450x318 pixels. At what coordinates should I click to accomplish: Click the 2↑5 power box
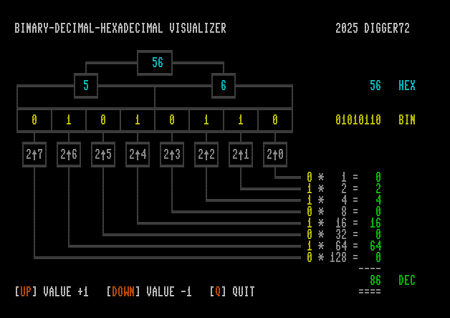point(103,154)
